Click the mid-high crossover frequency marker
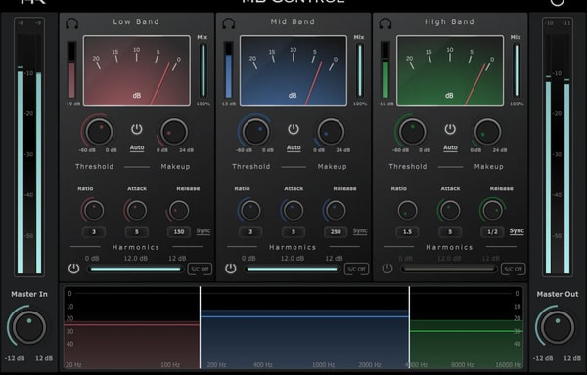This screenshot has width=587, height=375. pyautogui.click(x=409, y=327)
